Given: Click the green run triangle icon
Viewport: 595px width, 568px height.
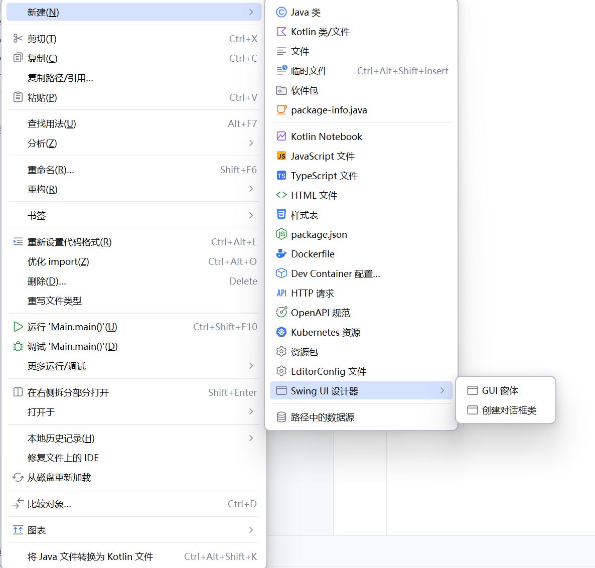Looking at the screenshot, I should pyautogui.click(x=18, y=327).
